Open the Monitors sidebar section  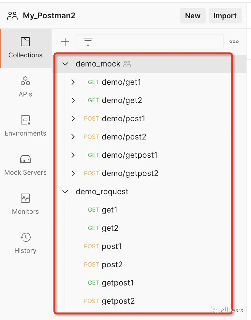coord(25,204)
